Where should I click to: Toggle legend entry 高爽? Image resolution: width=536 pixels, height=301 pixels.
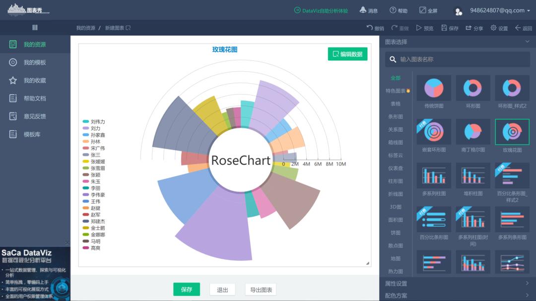(x=91, y=248)
